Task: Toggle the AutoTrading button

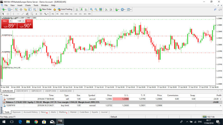Action: 65,9
